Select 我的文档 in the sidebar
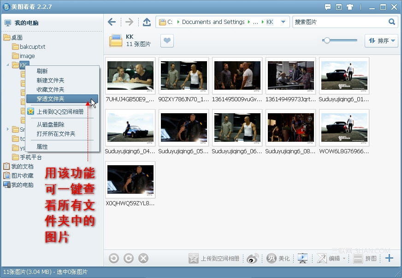This screenshot has width=402, height=278. (x=18, y=167)
